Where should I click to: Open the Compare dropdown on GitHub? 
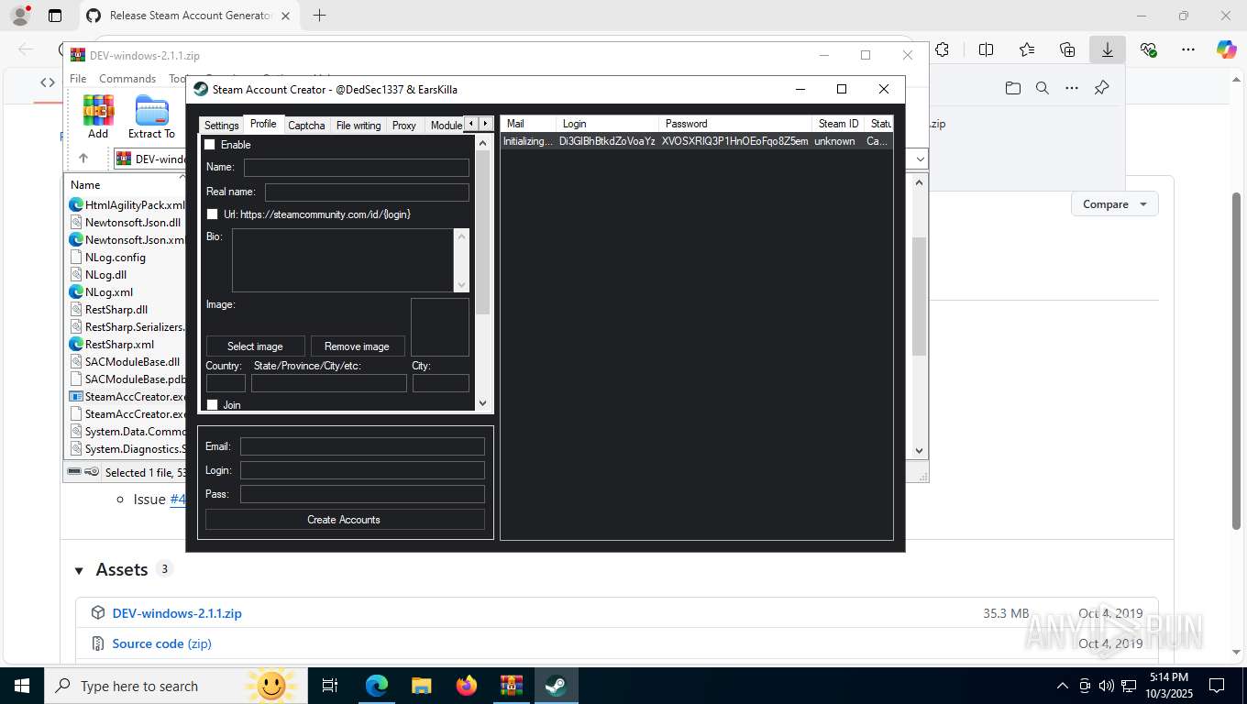coord(1114,204)
